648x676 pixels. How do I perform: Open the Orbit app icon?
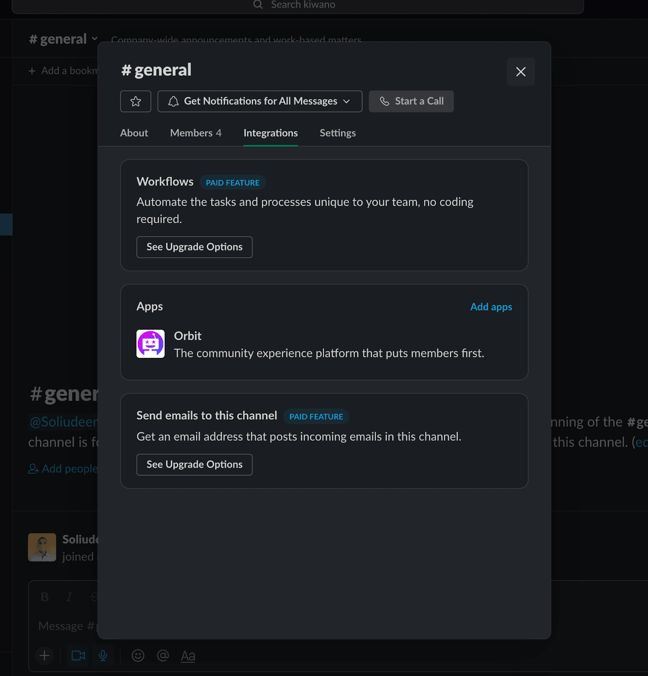tap(150, 344)
